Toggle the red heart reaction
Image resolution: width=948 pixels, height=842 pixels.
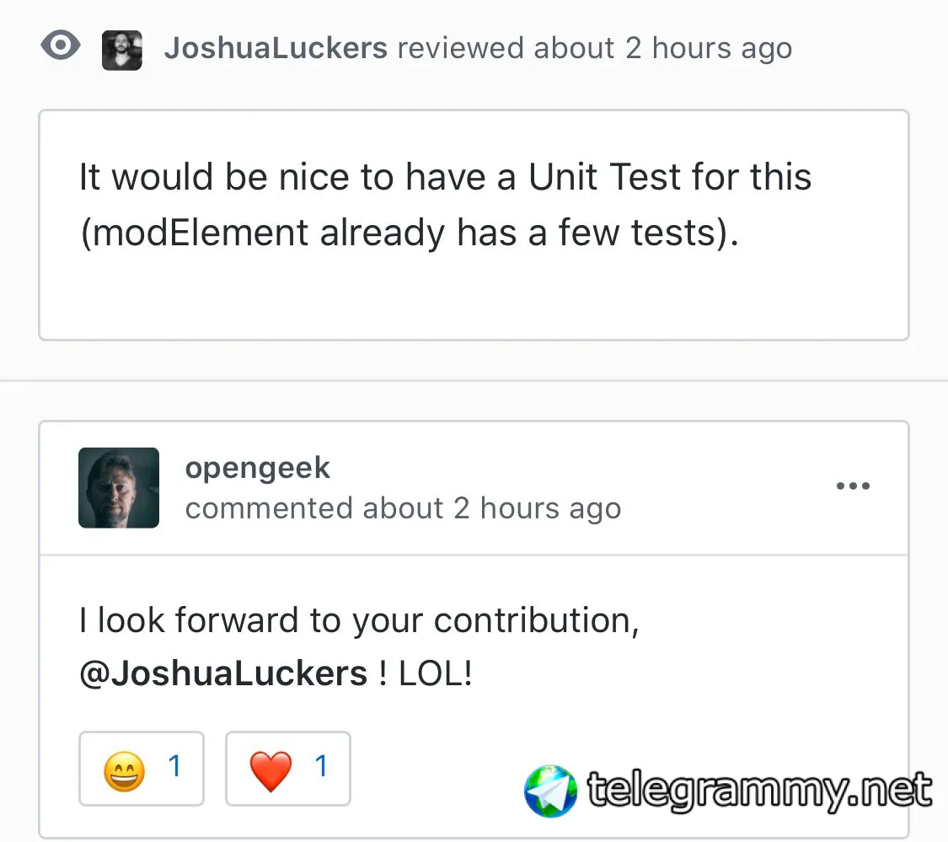288,769
